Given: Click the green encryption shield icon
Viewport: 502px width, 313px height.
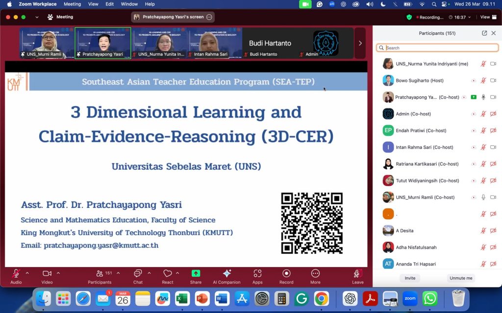Looking at the screenshot, I should [x=409, y=17].
